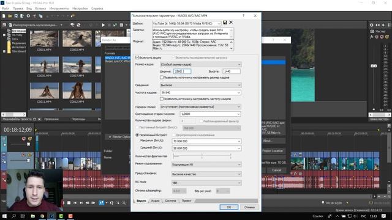Screen dimensions: 392x220
Task: Stop playback in the transport bar
Action: 69,203
